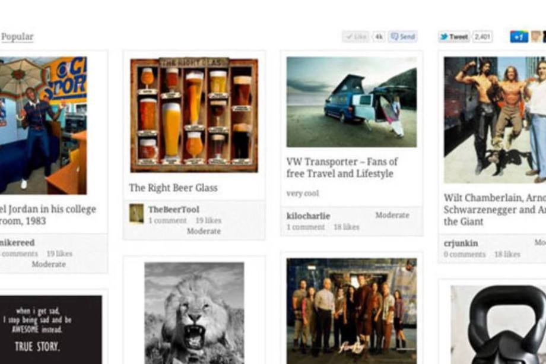Click TheBeerTool user avatar icon
Screen dimensions: 546x364
(x=136, y=214)
